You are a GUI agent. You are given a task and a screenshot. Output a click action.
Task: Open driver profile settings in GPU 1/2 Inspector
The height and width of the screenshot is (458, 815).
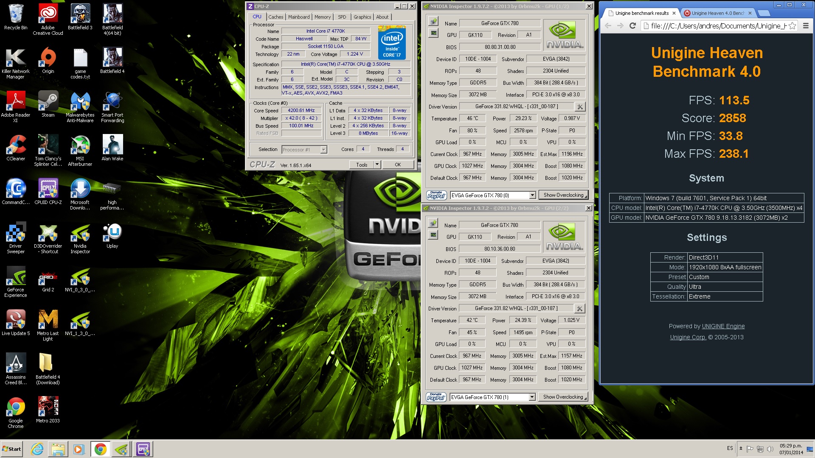point(580,107)
